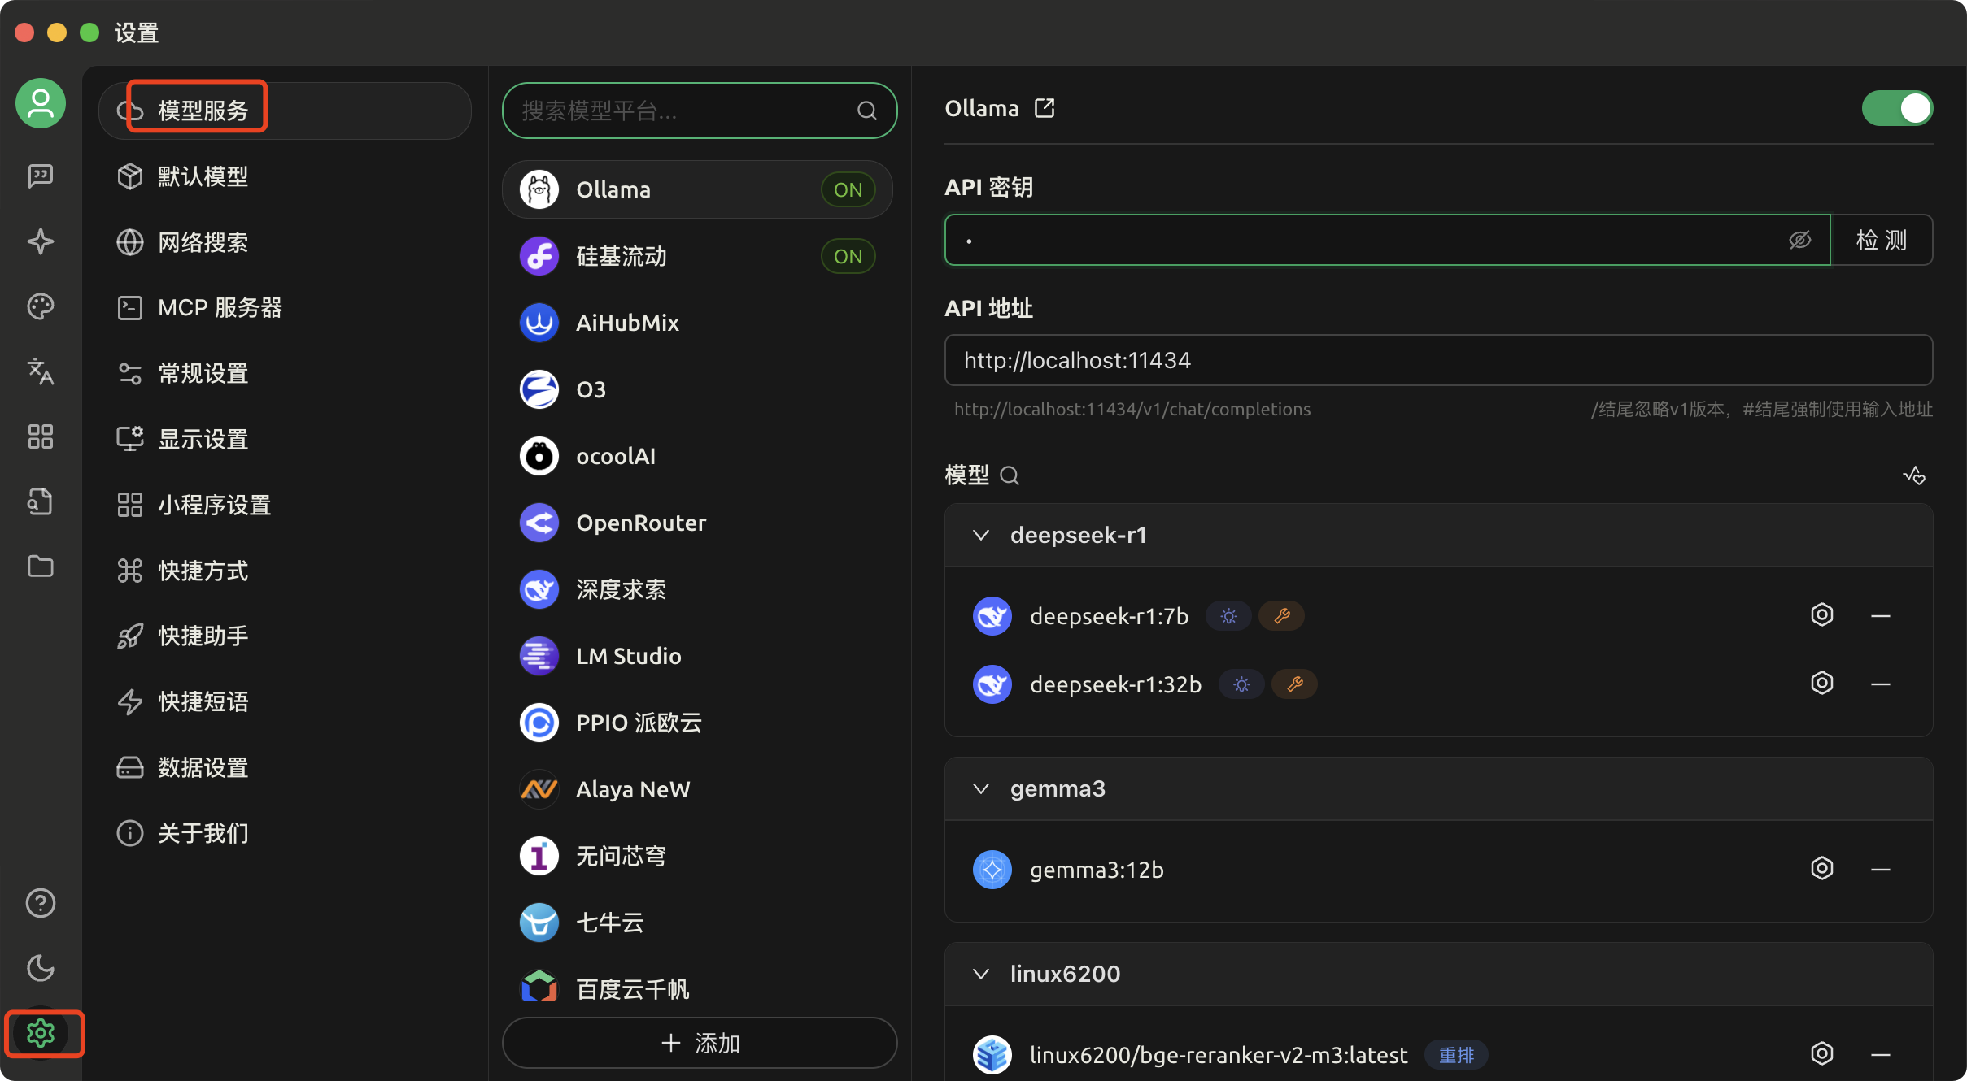Image resolution: width=1967 pixels, height=1081 pixels.
Task: Go to 常规设置 section
Action: [285, 373]
